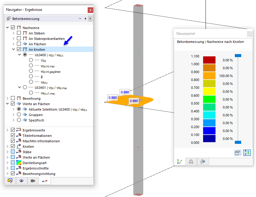The height and width of the screenshot is (197, 256).
Task: Click the Bewehrungsrichtung icon
Action: point(19,173)
